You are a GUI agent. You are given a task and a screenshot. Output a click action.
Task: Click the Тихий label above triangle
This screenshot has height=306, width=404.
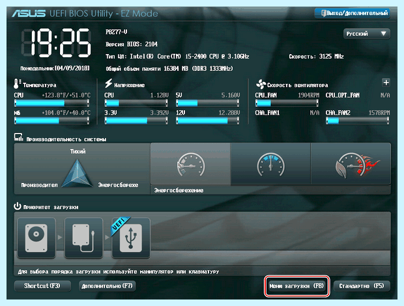78,151
